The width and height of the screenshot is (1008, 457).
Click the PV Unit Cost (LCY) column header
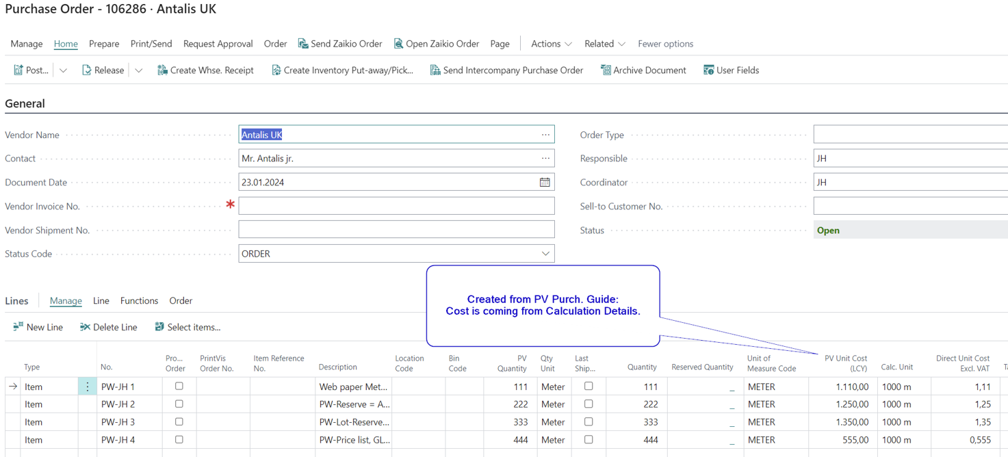[846, 363]
